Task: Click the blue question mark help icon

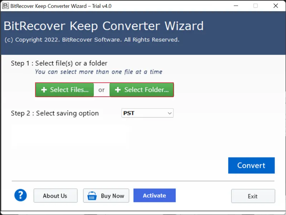Action: (x=21, y=195)
